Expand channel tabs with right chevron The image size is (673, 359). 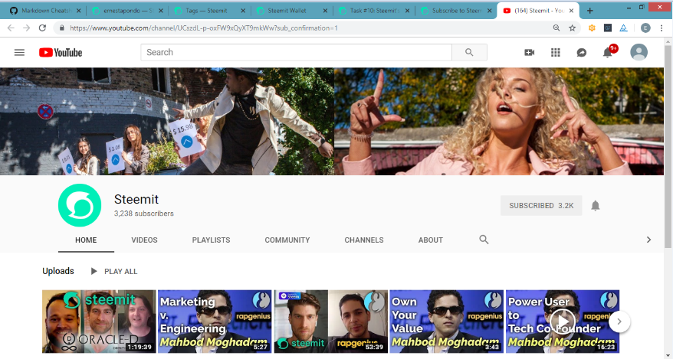(648, 240)
